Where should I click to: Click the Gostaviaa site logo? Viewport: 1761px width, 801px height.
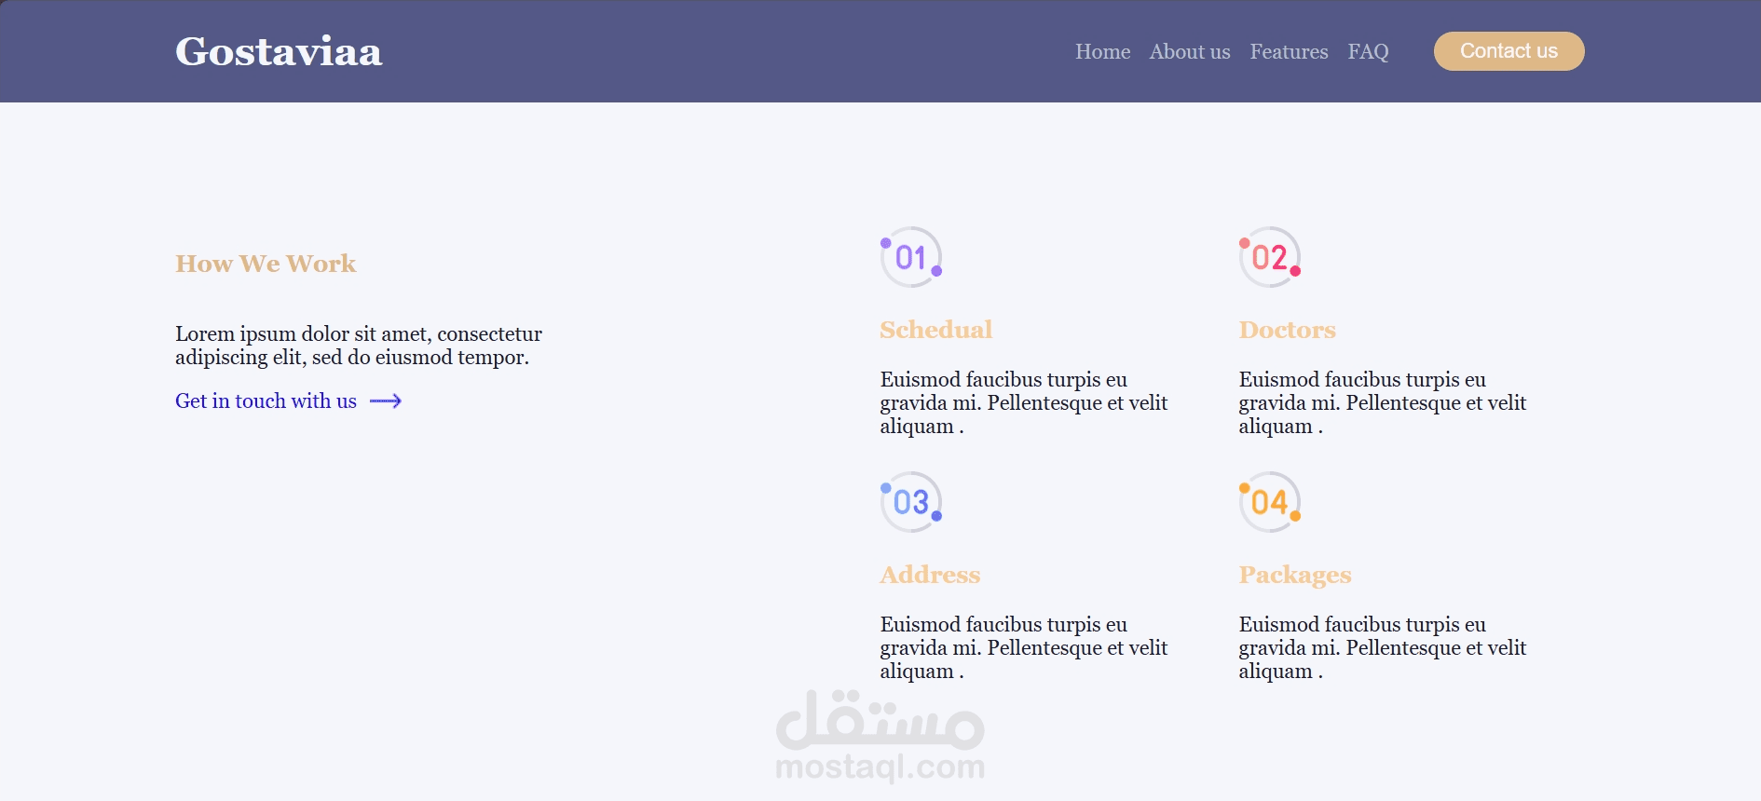(x=279, y=52)
